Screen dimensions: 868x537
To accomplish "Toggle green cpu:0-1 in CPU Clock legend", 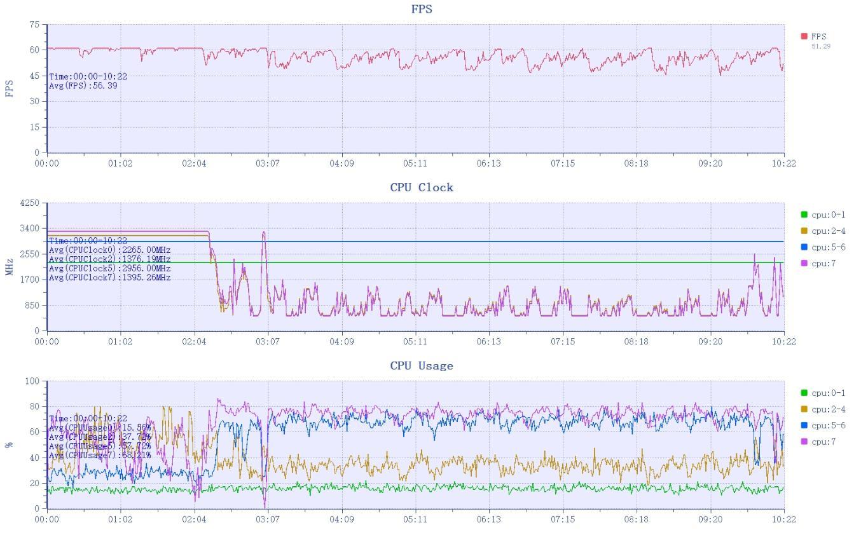I will click(804, 215).
